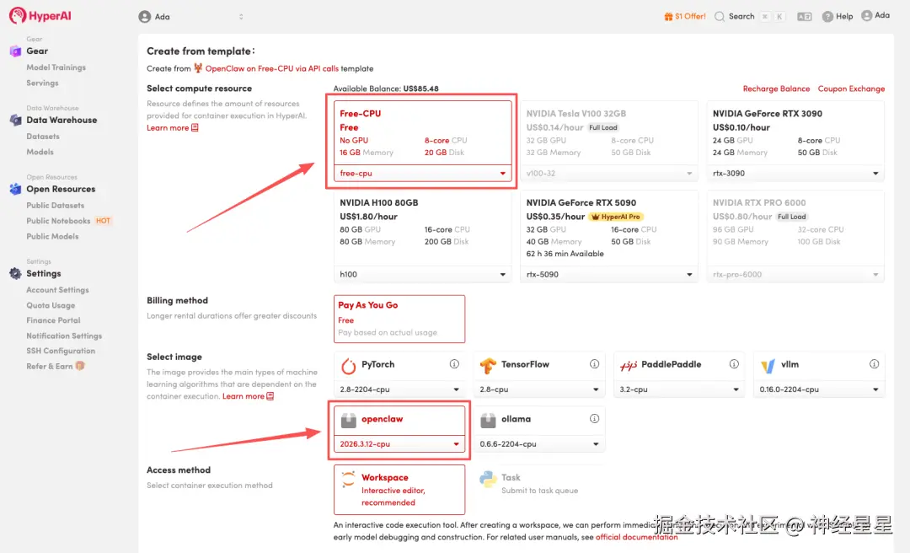Viewport: 910px width, 553px height.
Task: Click the ollama image icon
Action: [x=488, y=420]
